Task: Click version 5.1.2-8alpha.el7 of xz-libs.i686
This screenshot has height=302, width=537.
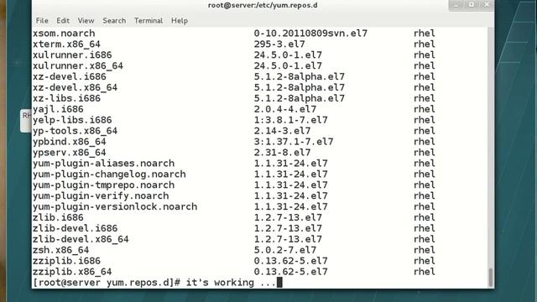Action: click(x=300, y=98)
